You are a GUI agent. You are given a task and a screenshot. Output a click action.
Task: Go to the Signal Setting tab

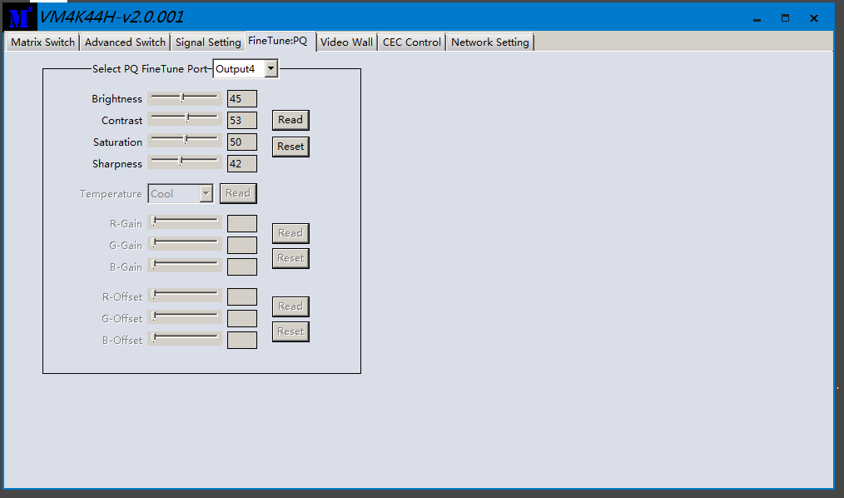click(207, 42)
